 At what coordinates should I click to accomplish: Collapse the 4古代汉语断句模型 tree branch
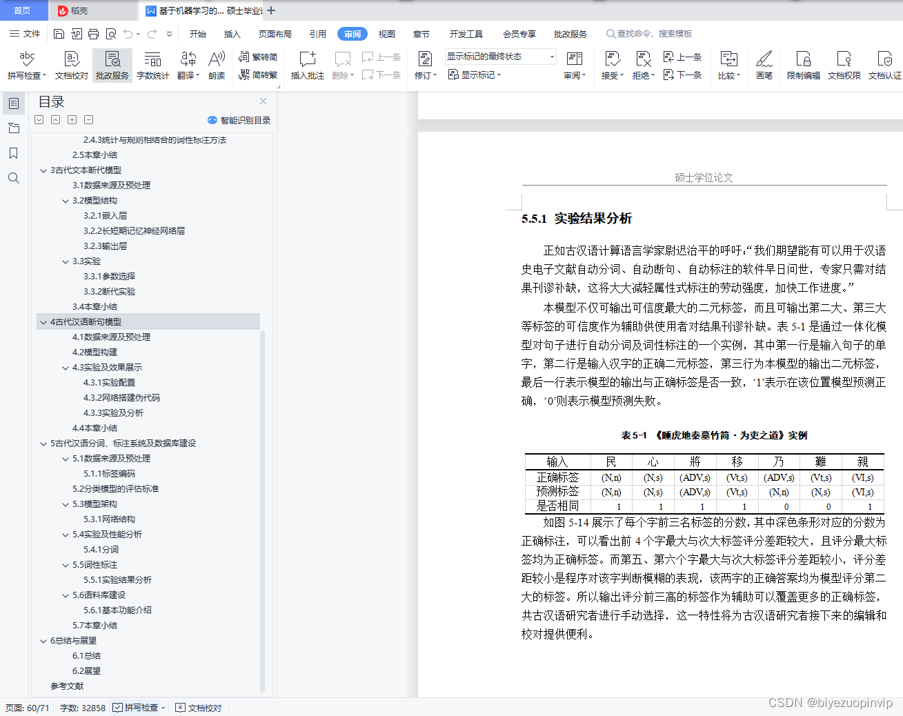click(x=43, y=321)
